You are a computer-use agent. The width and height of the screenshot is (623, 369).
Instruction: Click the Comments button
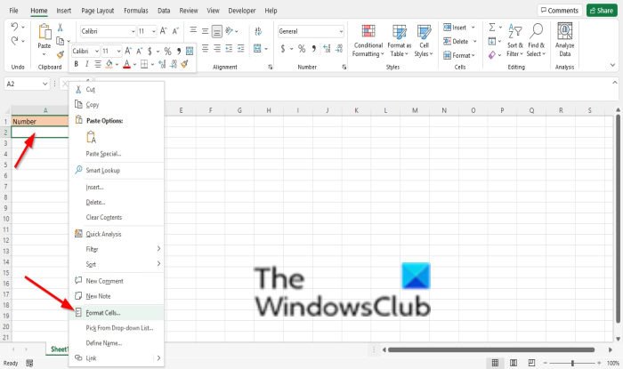tap(560, 11)
